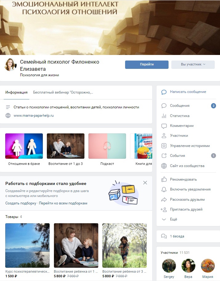This screenshot has height=281, width=220.
Task: Click the Подкаст caption text
Action: [x=107, y=164]
